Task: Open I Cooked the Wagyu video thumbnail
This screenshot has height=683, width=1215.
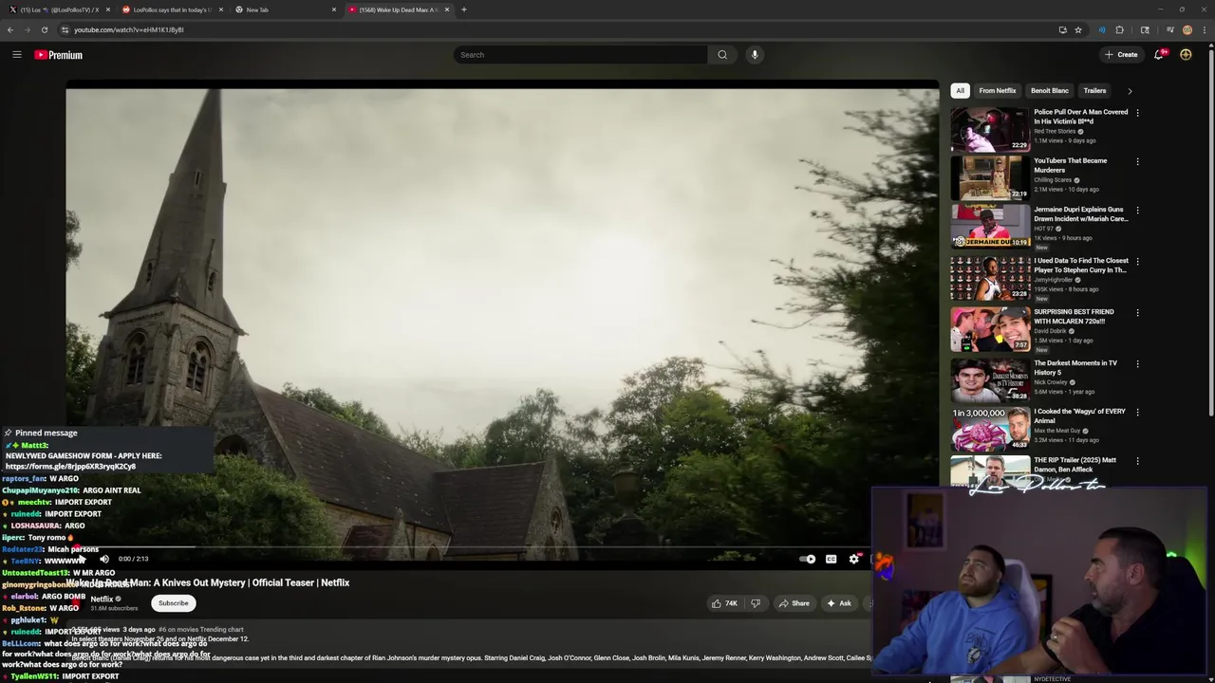Action: [x=990, y=430]
